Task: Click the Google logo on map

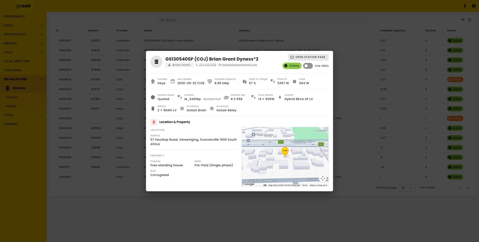Action: [x=249, y=184]
